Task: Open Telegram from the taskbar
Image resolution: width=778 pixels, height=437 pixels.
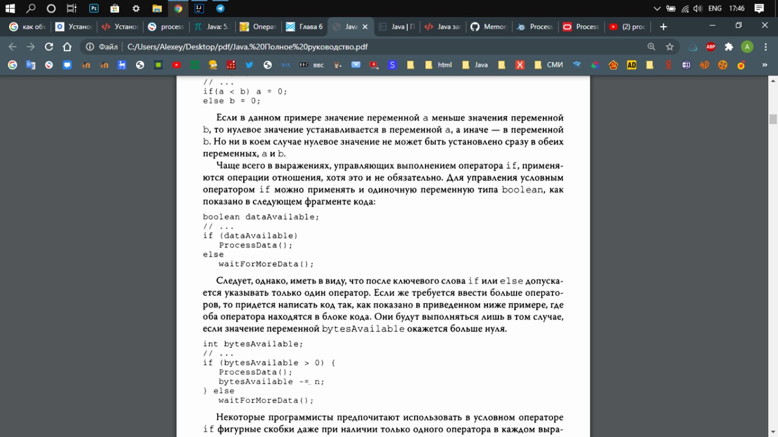Action: (x=220, y=9)
